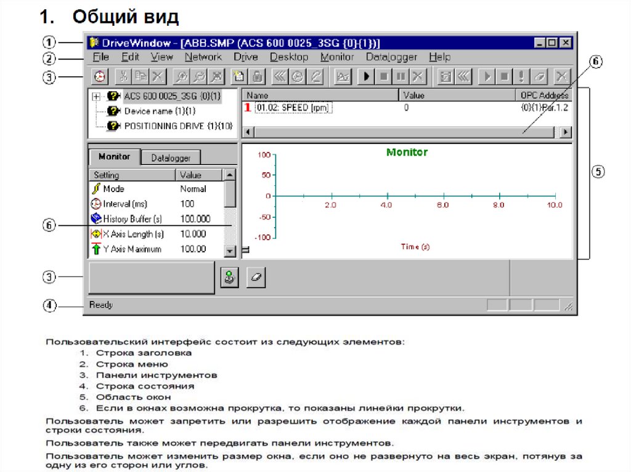
Task: Click the crossed magnifier reset zoom icon
Action: point(216,76)
